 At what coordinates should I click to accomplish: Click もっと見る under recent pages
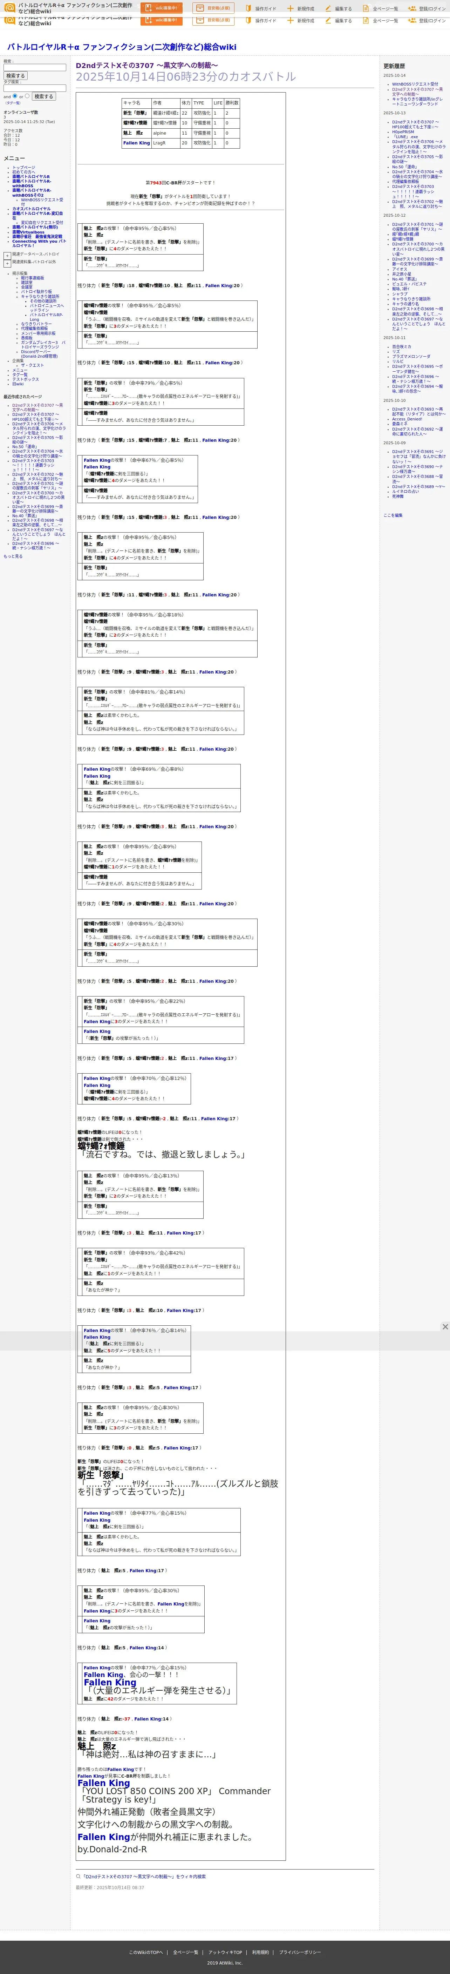coord(13,556)
